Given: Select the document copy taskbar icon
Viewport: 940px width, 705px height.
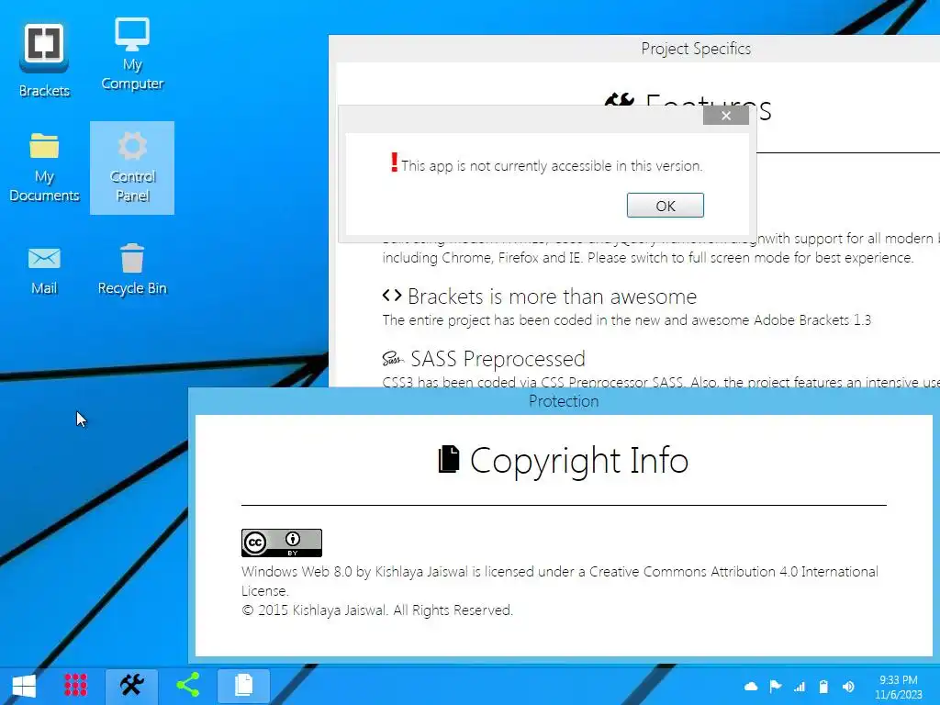Looking at the screenshot, I should coord(243,685).
